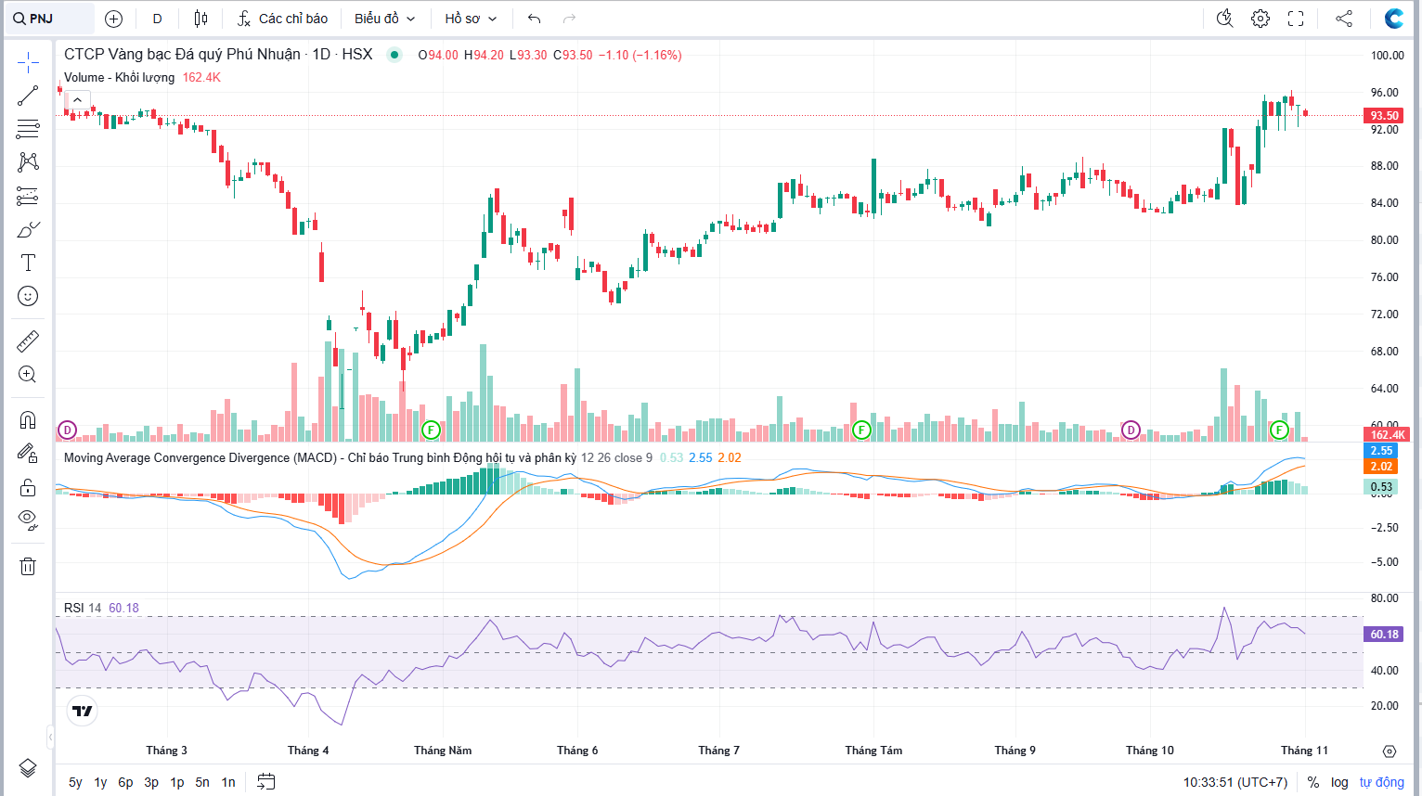1422x796 pixels.
Task: Collapse the indicator legend chevron
Action: pos(77,100)
